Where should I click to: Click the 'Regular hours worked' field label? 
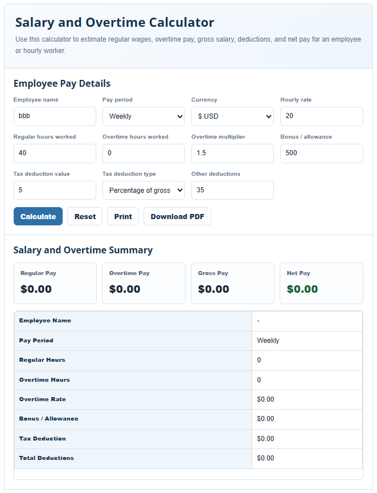[44, 137]
